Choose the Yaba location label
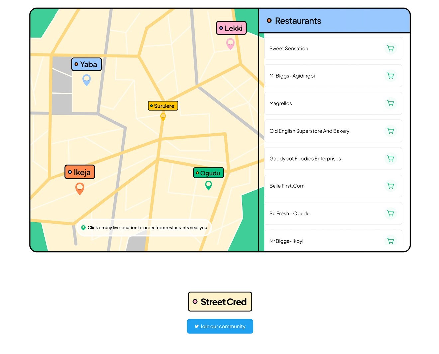439x354 pixels. 86,64
